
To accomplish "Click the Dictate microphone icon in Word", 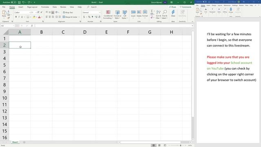I will (231, 9).
